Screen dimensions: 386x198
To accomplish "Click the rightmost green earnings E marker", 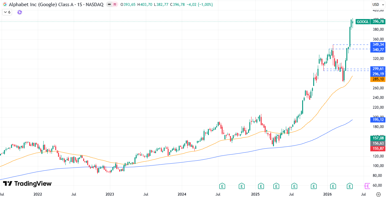I will 349,186.
